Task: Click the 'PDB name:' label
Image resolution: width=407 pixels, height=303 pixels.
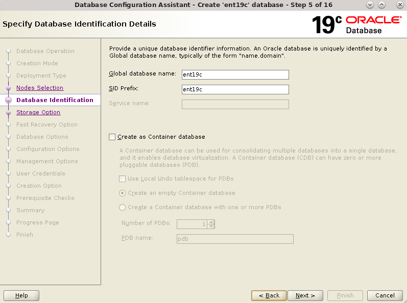Action: tap(137, 238)
